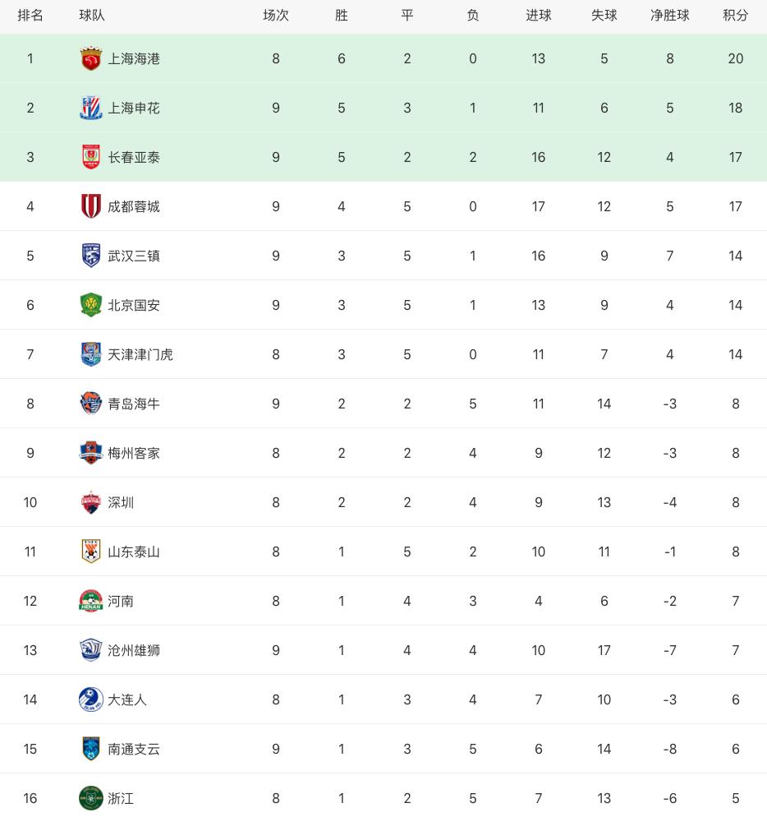Click the 山东泰山 team name
The image size is (767, 817).
134,552
